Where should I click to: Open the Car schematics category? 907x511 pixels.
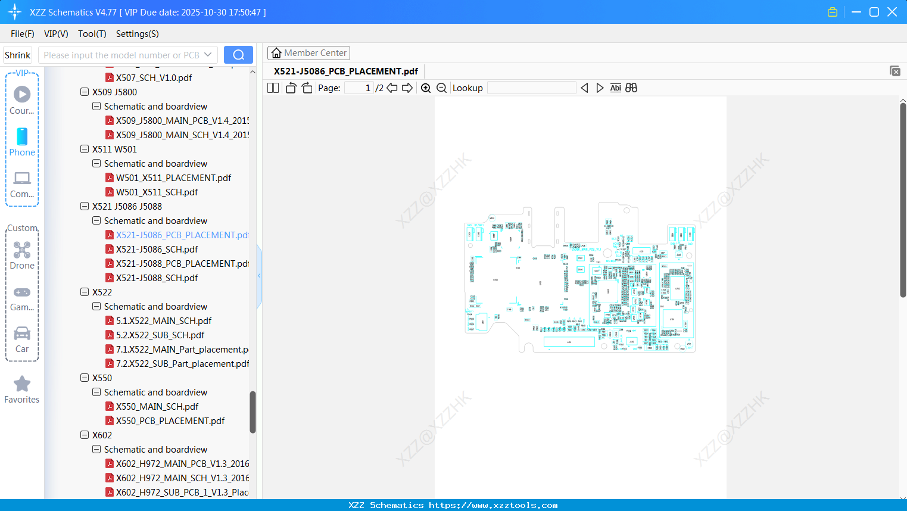pos(21,338)
